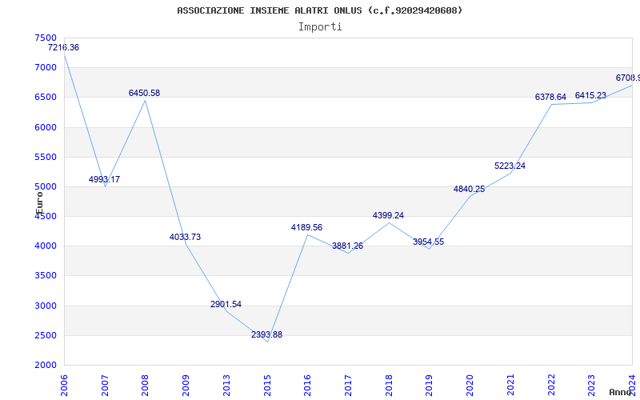Click the 4189.56 data label
The image size is (640, 400).
tap(307, 228)
